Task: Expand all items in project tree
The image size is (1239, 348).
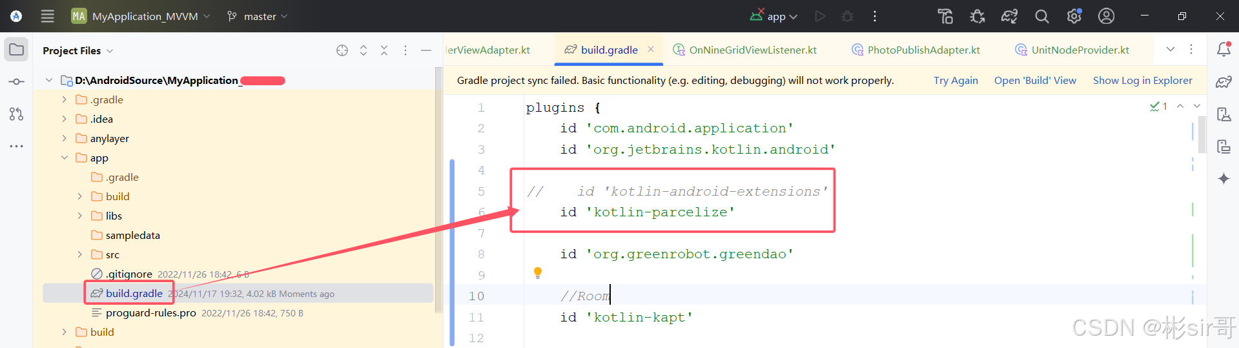Action: 364,50
